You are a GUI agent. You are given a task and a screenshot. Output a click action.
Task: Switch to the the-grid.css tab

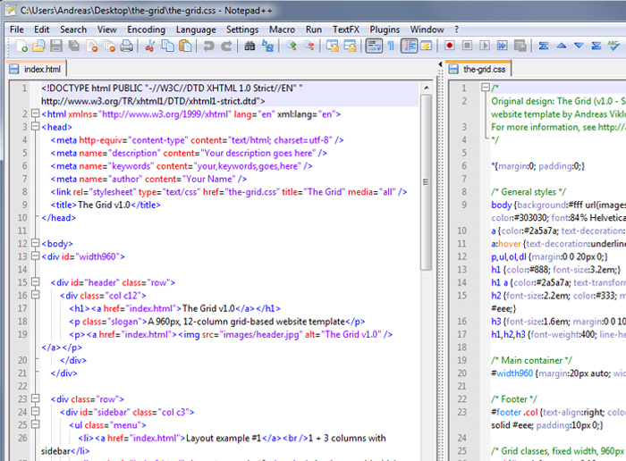coord(483,69)
